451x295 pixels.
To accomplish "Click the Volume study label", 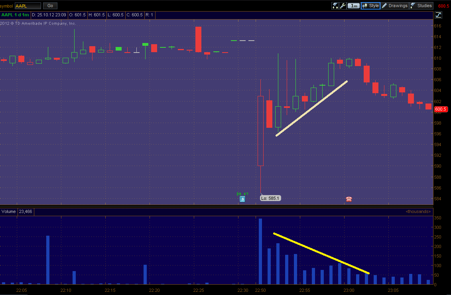I will [9, 212].
